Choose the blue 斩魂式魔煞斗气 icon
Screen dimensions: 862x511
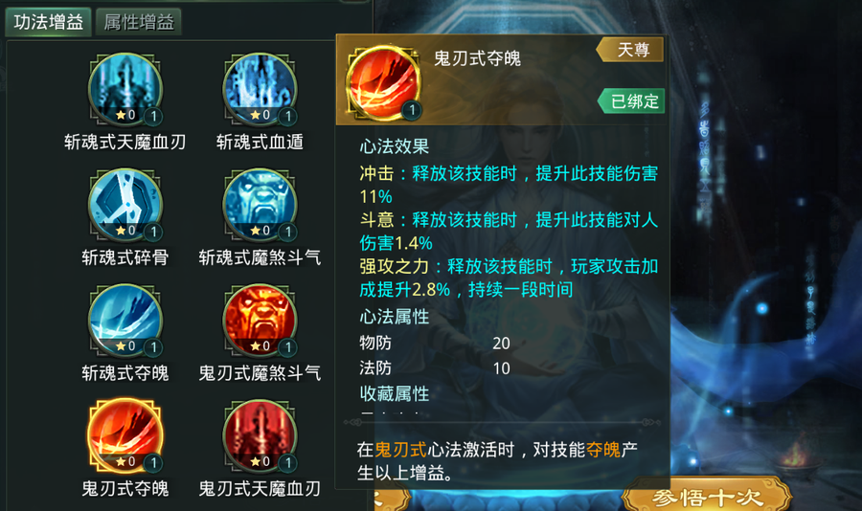(260, 205)
